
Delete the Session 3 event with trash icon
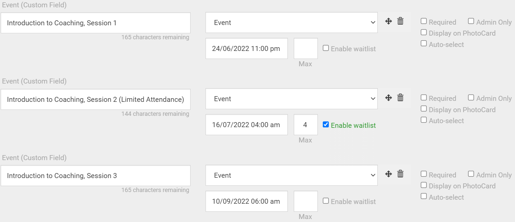pos(400,174)
